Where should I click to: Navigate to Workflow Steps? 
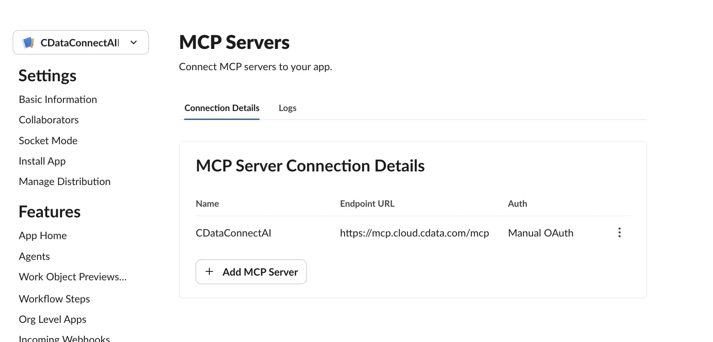(54, 299)
